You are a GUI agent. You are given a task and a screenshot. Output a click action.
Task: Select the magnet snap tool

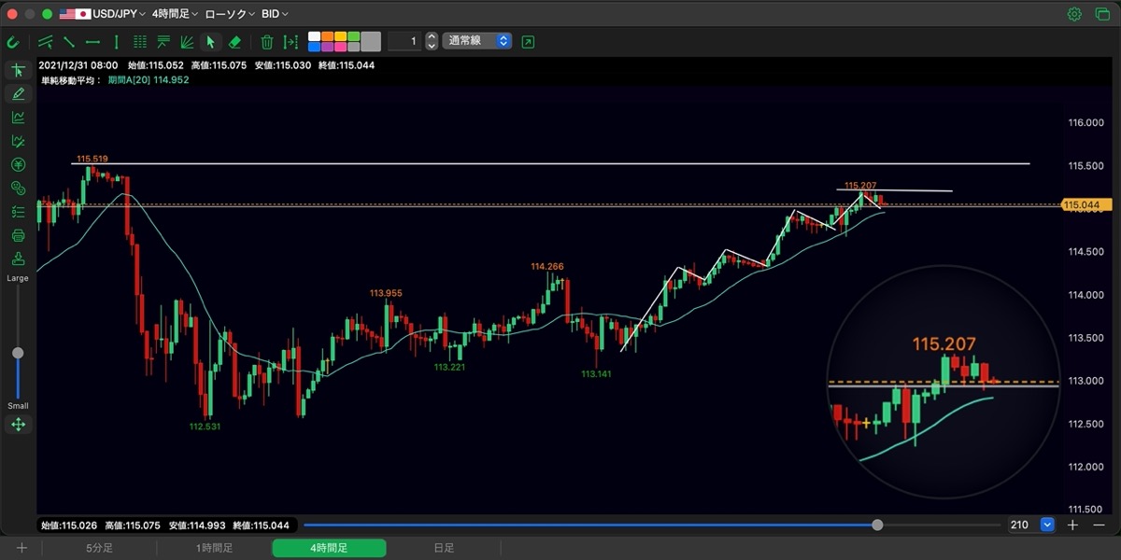[x=14, y=42]
